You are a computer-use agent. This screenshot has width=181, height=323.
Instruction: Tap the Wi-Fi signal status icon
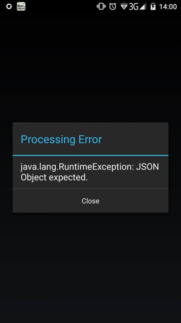[x=124, y=7]
